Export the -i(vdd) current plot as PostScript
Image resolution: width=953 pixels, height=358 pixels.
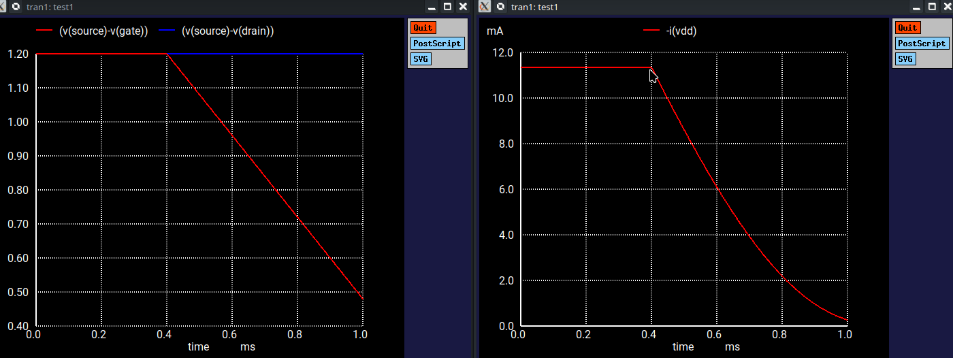tap(921, 44)
